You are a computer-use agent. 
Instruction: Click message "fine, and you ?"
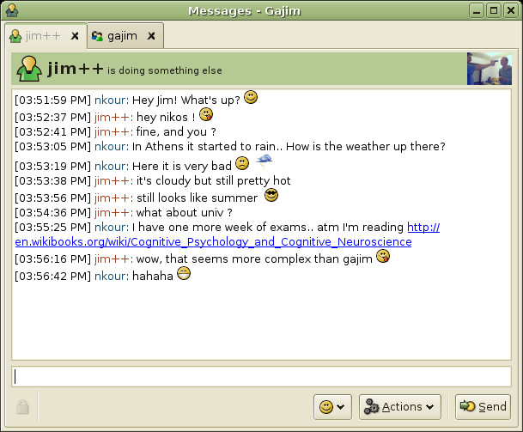click(x=176, y=131)
